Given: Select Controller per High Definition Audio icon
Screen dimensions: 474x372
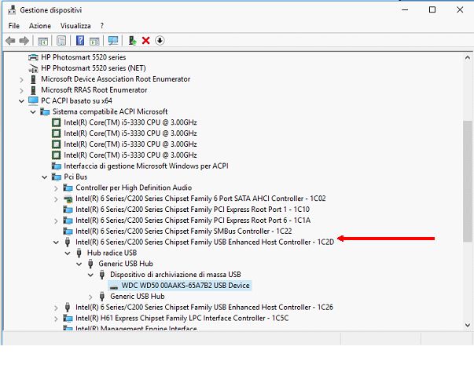Looking at the screenshot, I should tap(68, 188).
